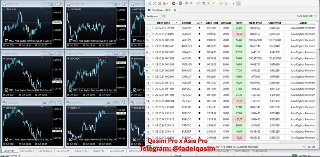The image size is (320, 157).
Task: Sort trades by Profit column header
Action: (239, 23)
